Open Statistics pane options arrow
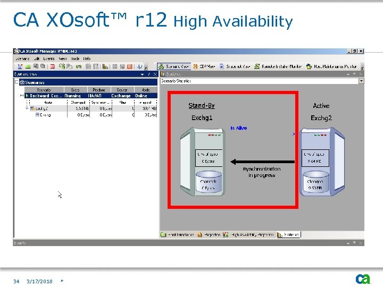This screenshot has width=383, height=287. point(348,74)
